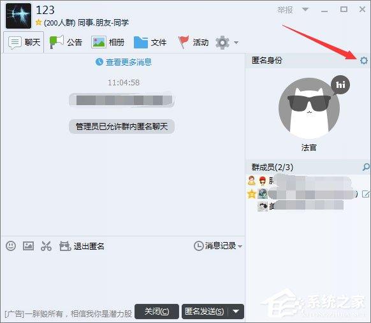Click the owner badge icon by first member
Viewport: 371px width, 323px height.
point(252,181)
